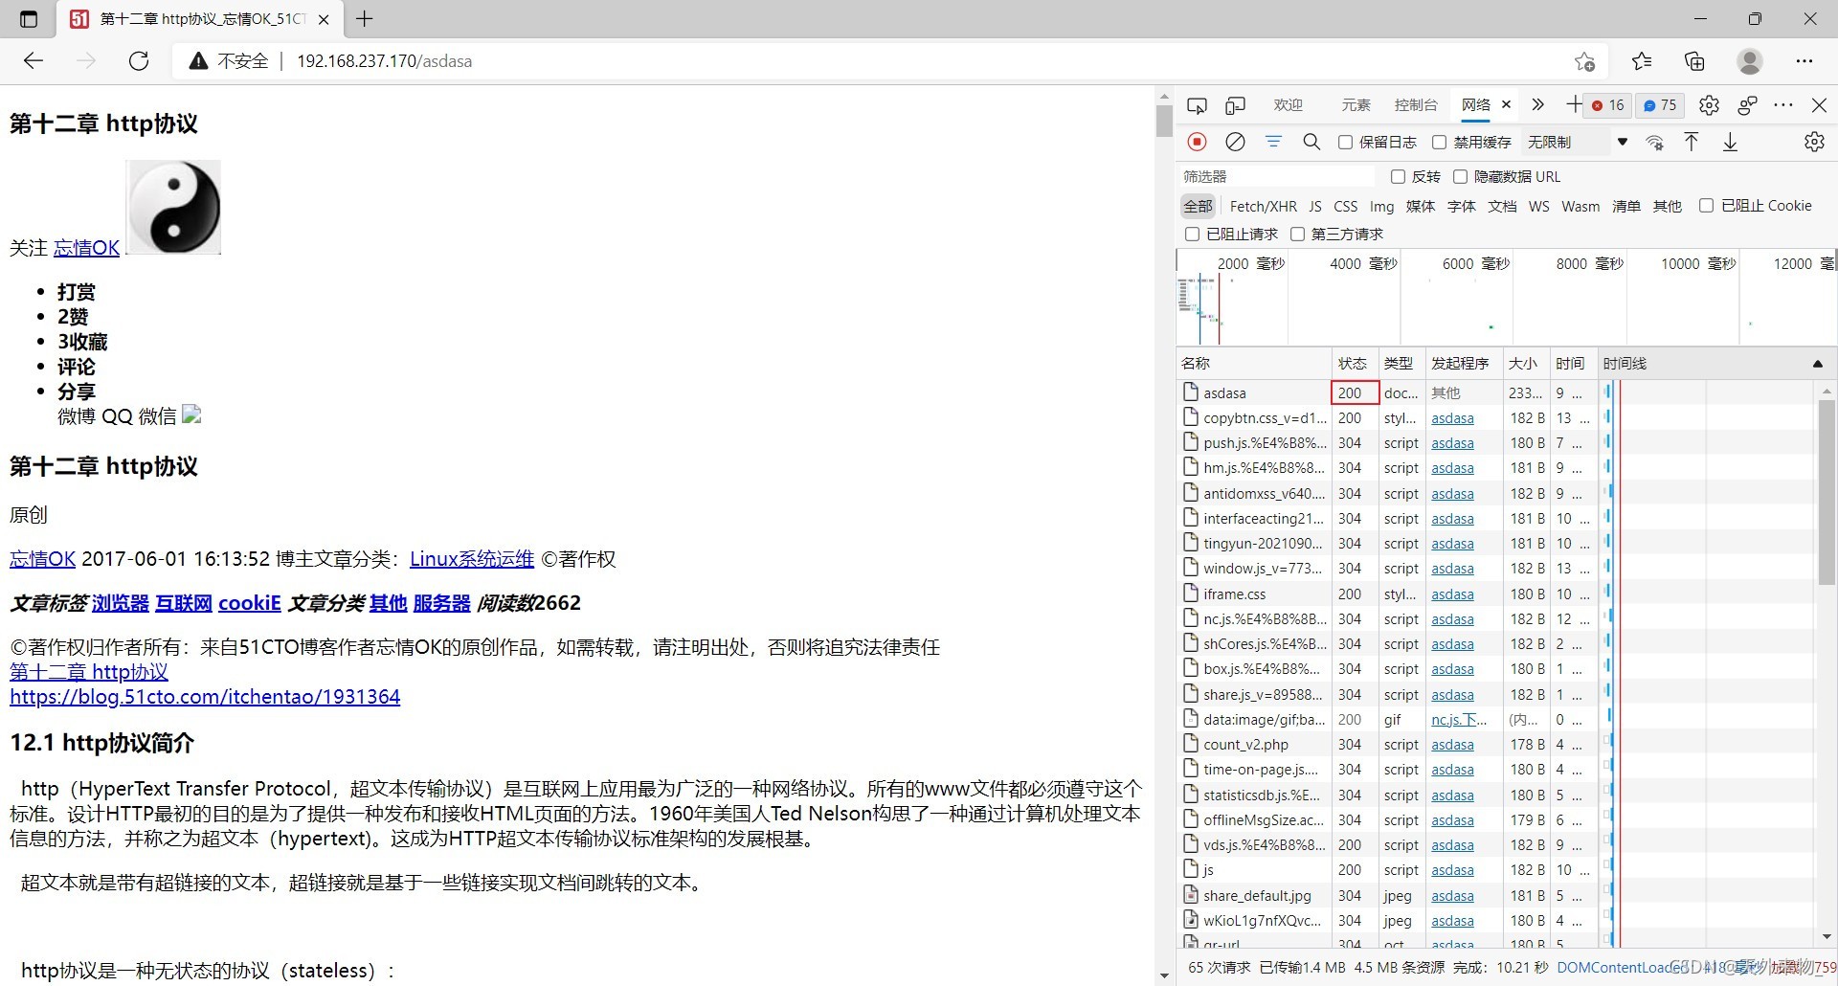1838x986 pixels.
Task: Switch to the 欢迎 tab
Action: 1289,105
